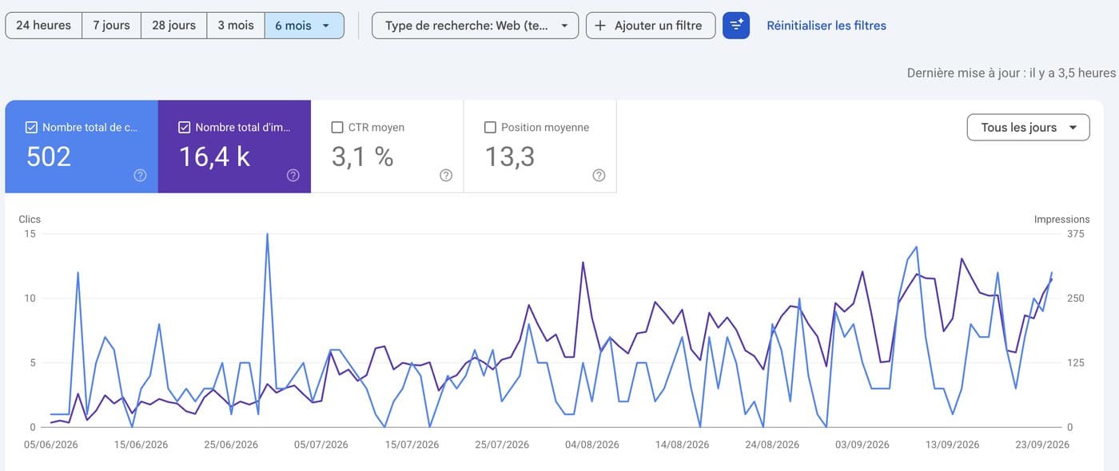
Task: Click the 05/07/2026 date label
Action: 321,445
